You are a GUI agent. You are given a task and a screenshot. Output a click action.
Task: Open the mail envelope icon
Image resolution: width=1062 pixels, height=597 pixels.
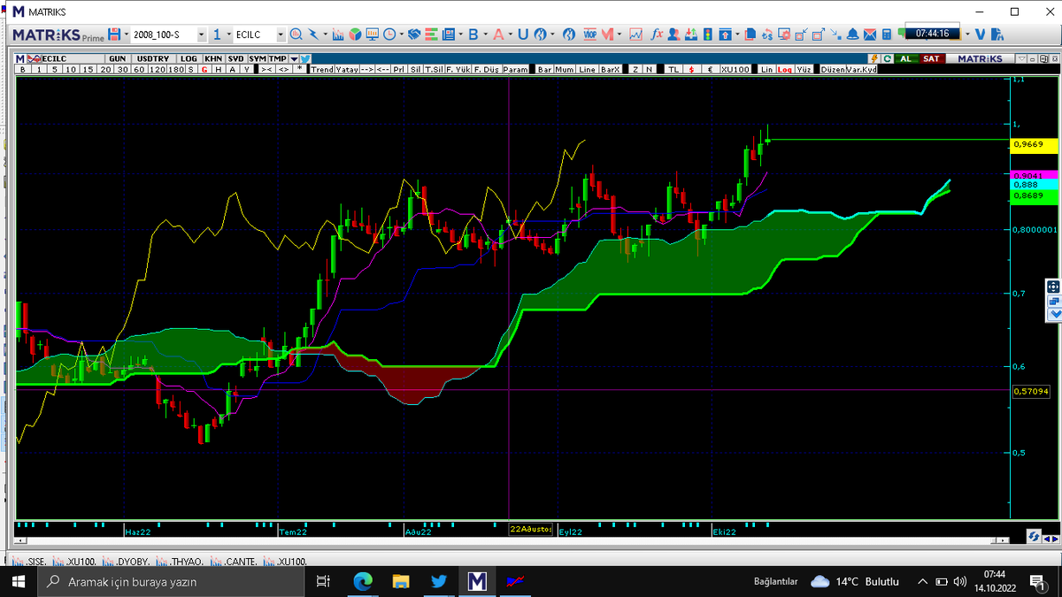(x=869, y=34)
